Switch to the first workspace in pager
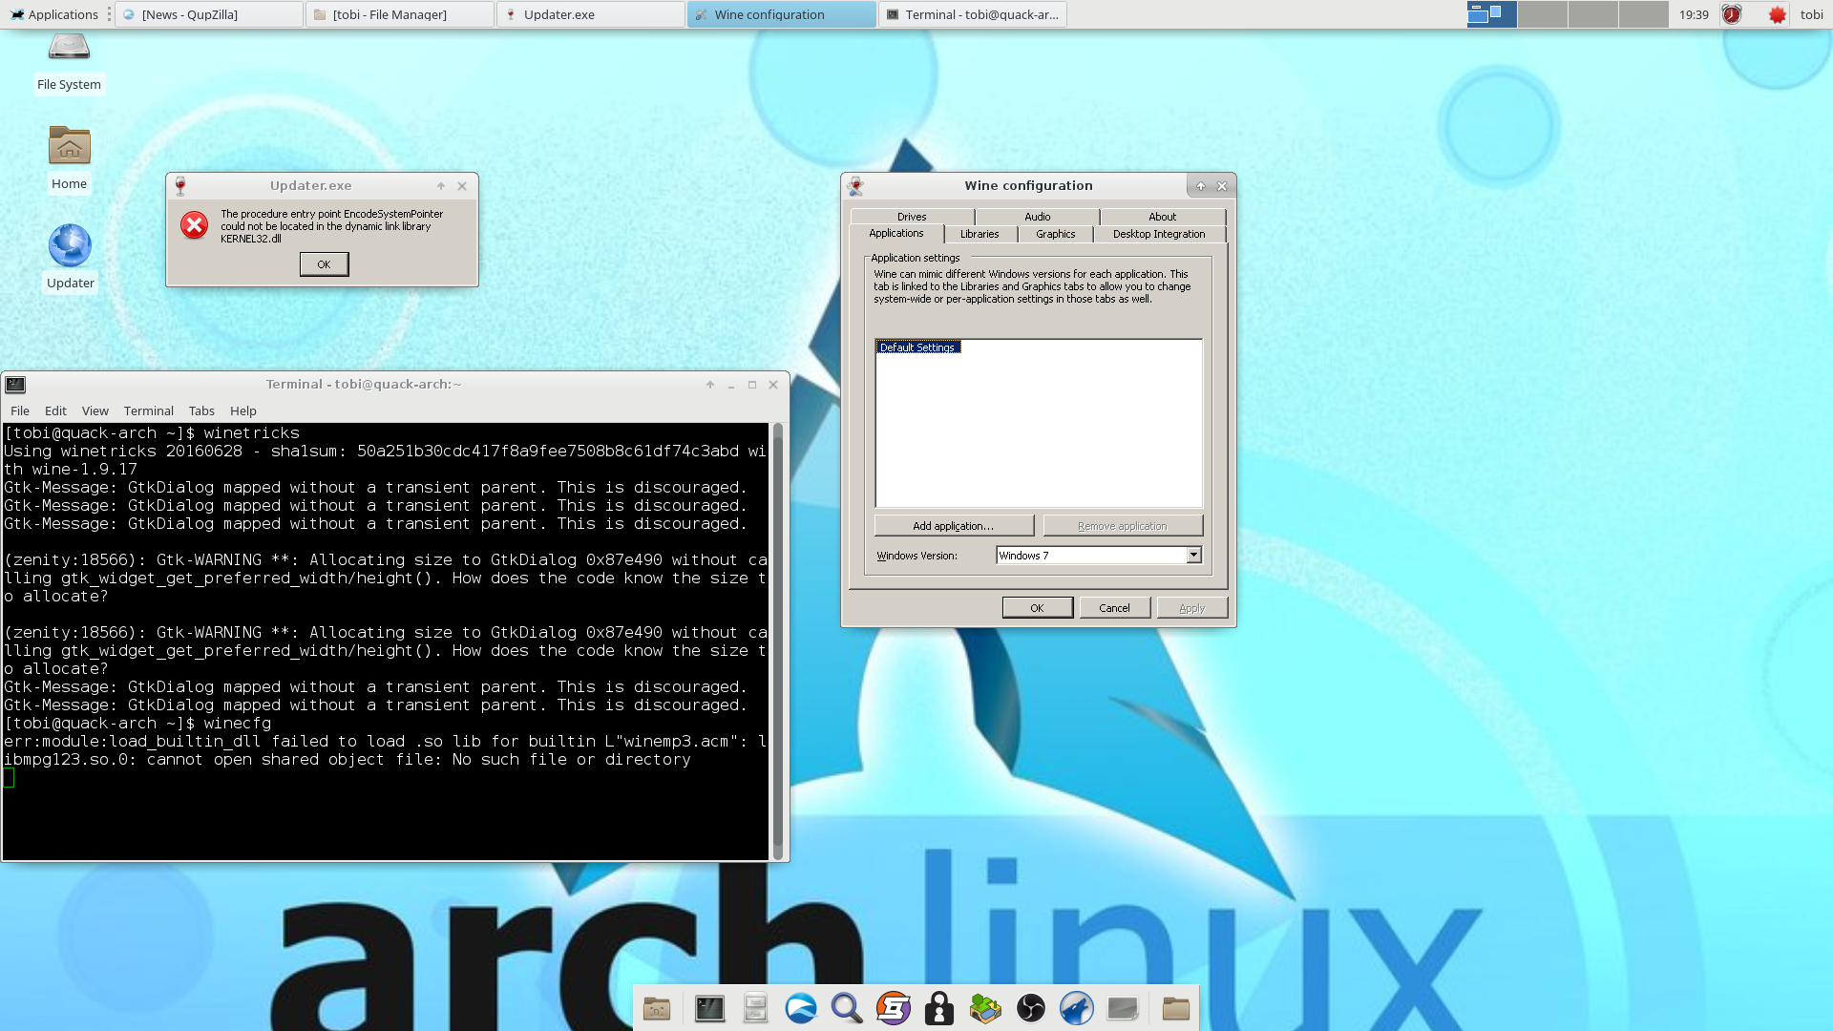The image size is (1833, 1031). tap(1492, 14)
